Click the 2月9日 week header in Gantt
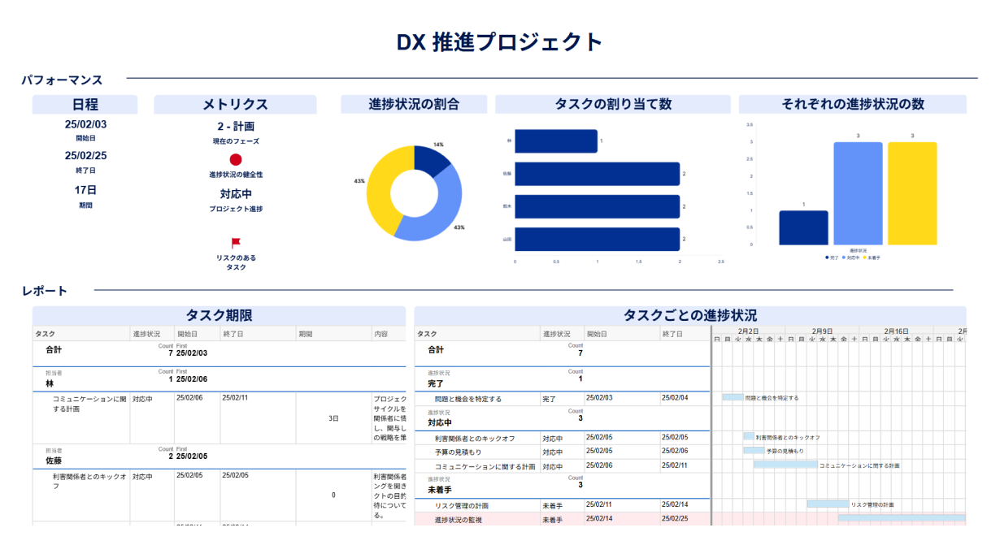The image size is (1000, 558). click(x=822, y=331)
